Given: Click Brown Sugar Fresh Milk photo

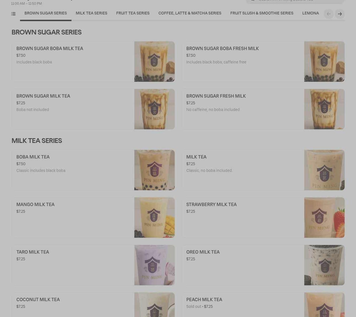Looking at the screenshot, I should pyautogui.click(x=324, y=109).
